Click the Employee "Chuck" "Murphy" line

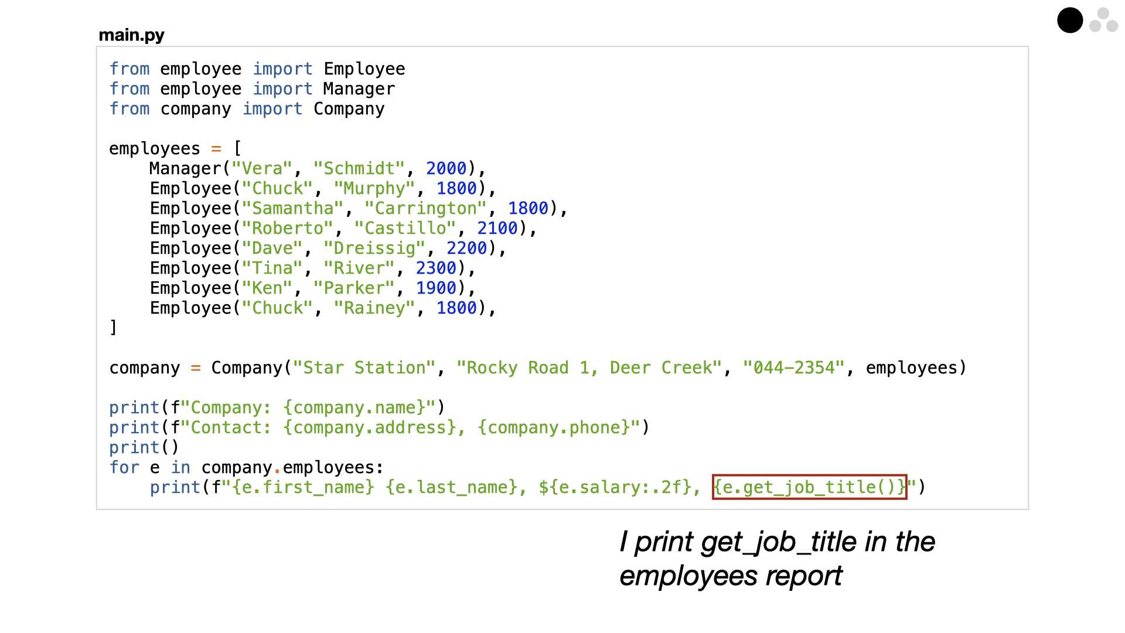[x=323, y=189]
